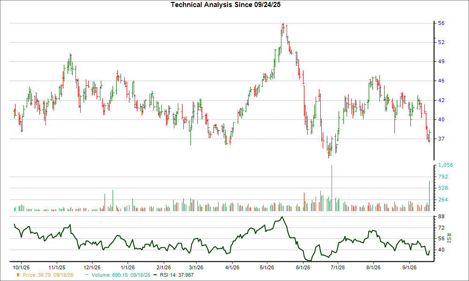Click the RSI axis label 40
This screenshot has width=469, height=281.
click(441, 250)
